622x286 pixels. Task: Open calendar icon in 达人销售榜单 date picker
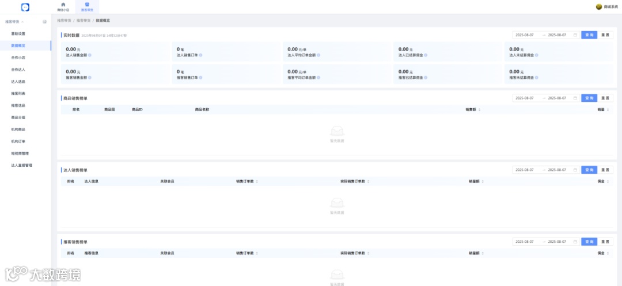pyautogui.click(x=575, y=170)
